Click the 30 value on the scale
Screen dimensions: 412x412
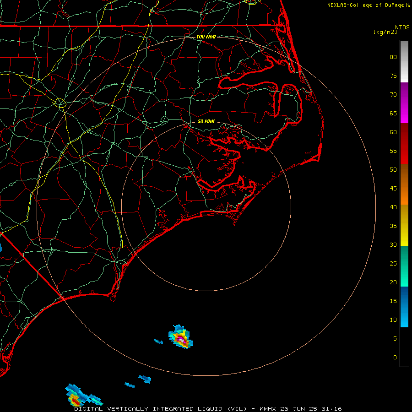(x=393, y=244)
